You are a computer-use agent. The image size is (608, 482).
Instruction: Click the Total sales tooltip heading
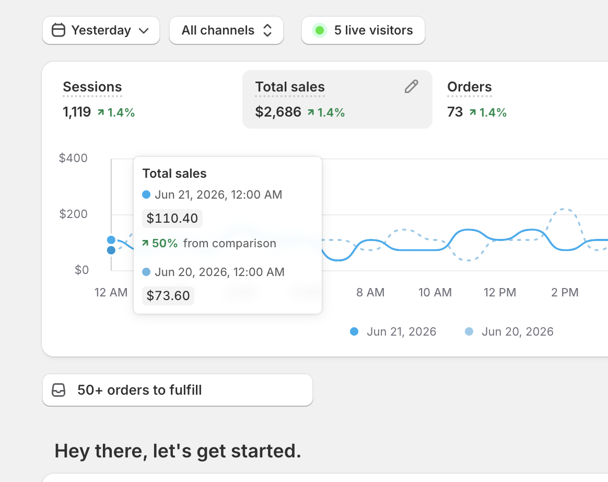coord(174,174)
